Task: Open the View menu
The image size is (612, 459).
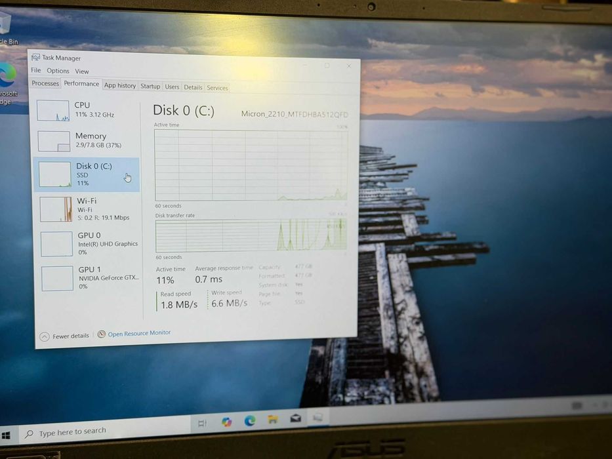Action: click(x=81, y=71)
